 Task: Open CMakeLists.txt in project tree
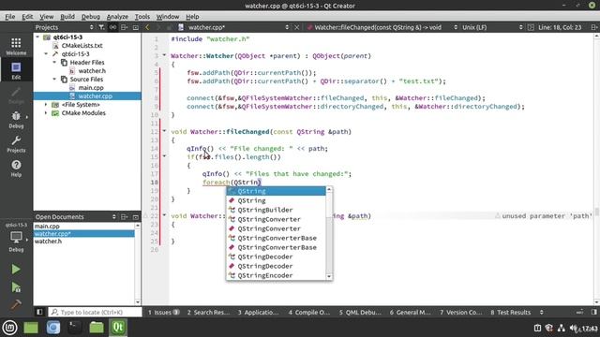[x=82, y=46]
